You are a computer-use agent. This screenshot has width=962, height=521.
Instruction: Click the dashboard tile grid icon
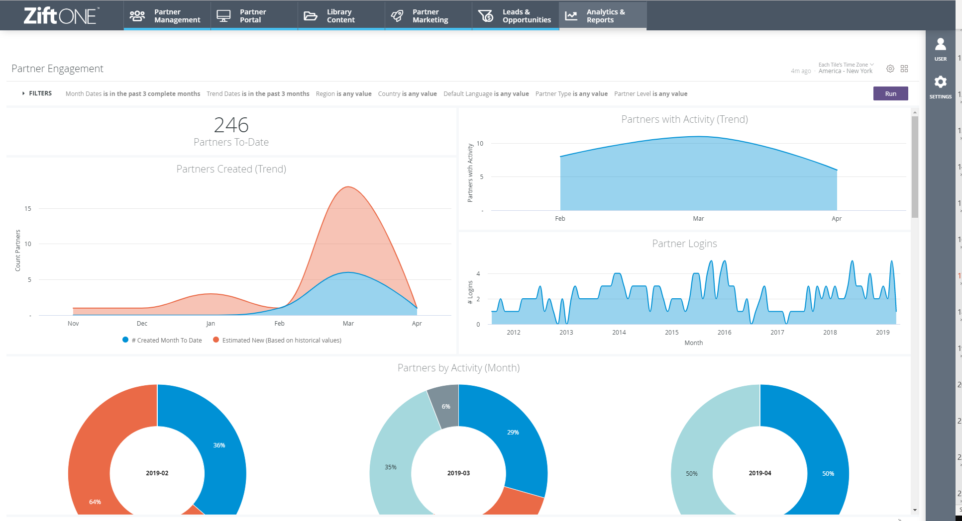[904, 69]
